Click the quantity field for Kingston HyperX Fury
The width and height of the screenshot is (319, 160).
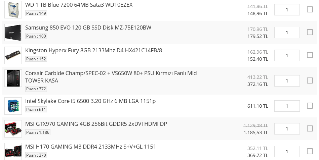pyautogui.click(x=287, y=55)
